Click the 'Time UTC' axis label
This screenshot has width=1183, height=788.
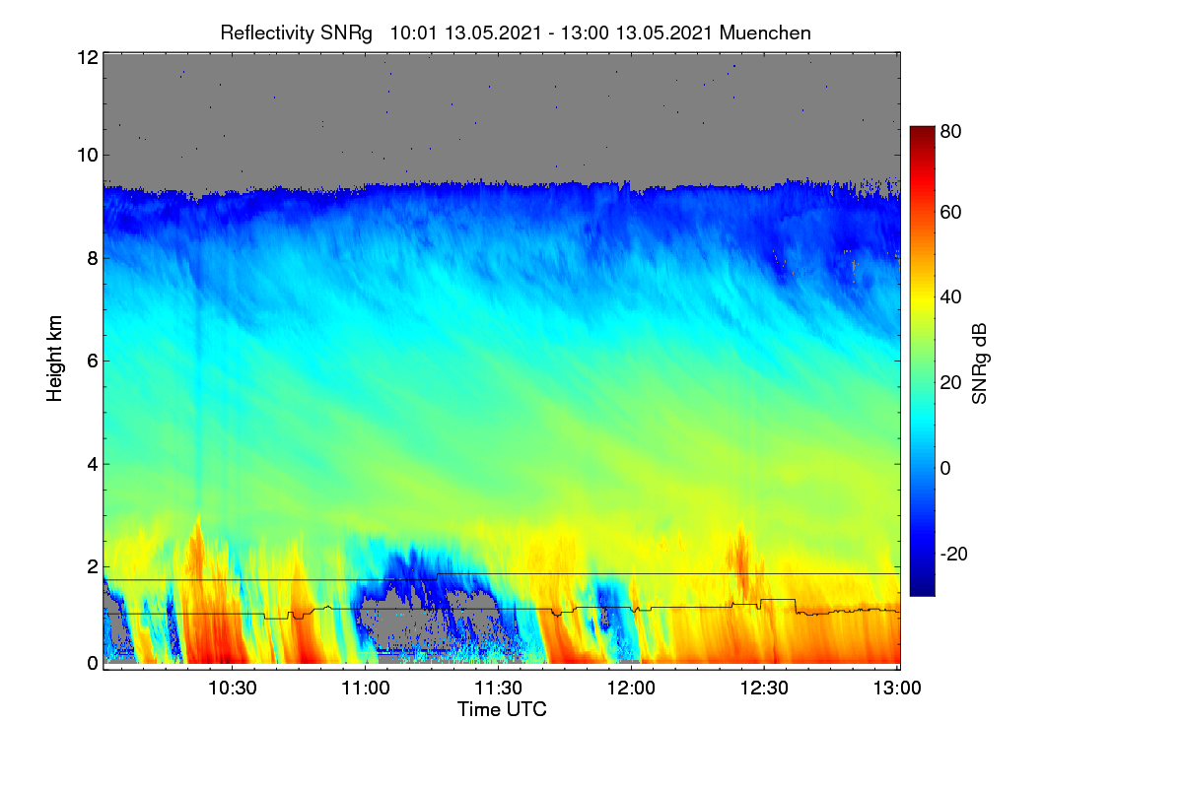(502, 710)
